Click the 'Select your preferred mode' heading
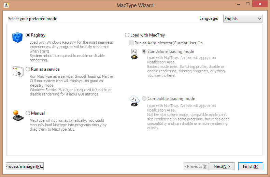This screenshot has width=270, height=177. 33,19
